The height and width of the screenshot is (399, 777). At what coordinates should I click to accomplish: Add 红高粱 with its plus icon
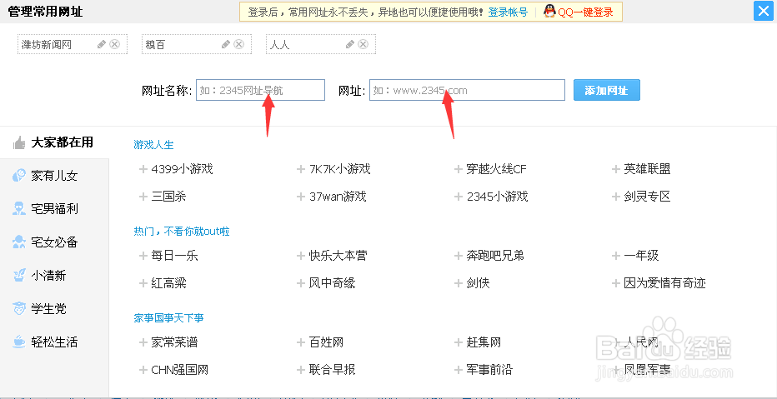tap(143, 283)
